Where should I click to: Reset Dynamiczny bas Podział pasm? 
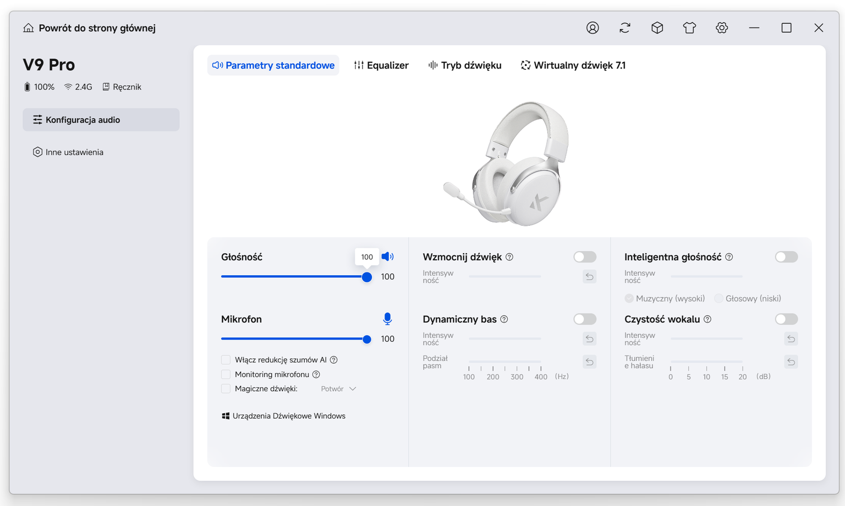589,362
